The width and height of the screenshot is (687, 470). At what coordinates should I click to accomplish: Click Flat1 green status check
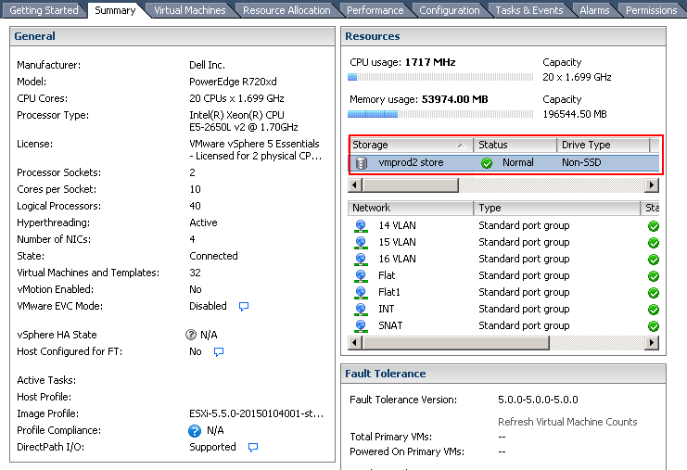[654, 293]
